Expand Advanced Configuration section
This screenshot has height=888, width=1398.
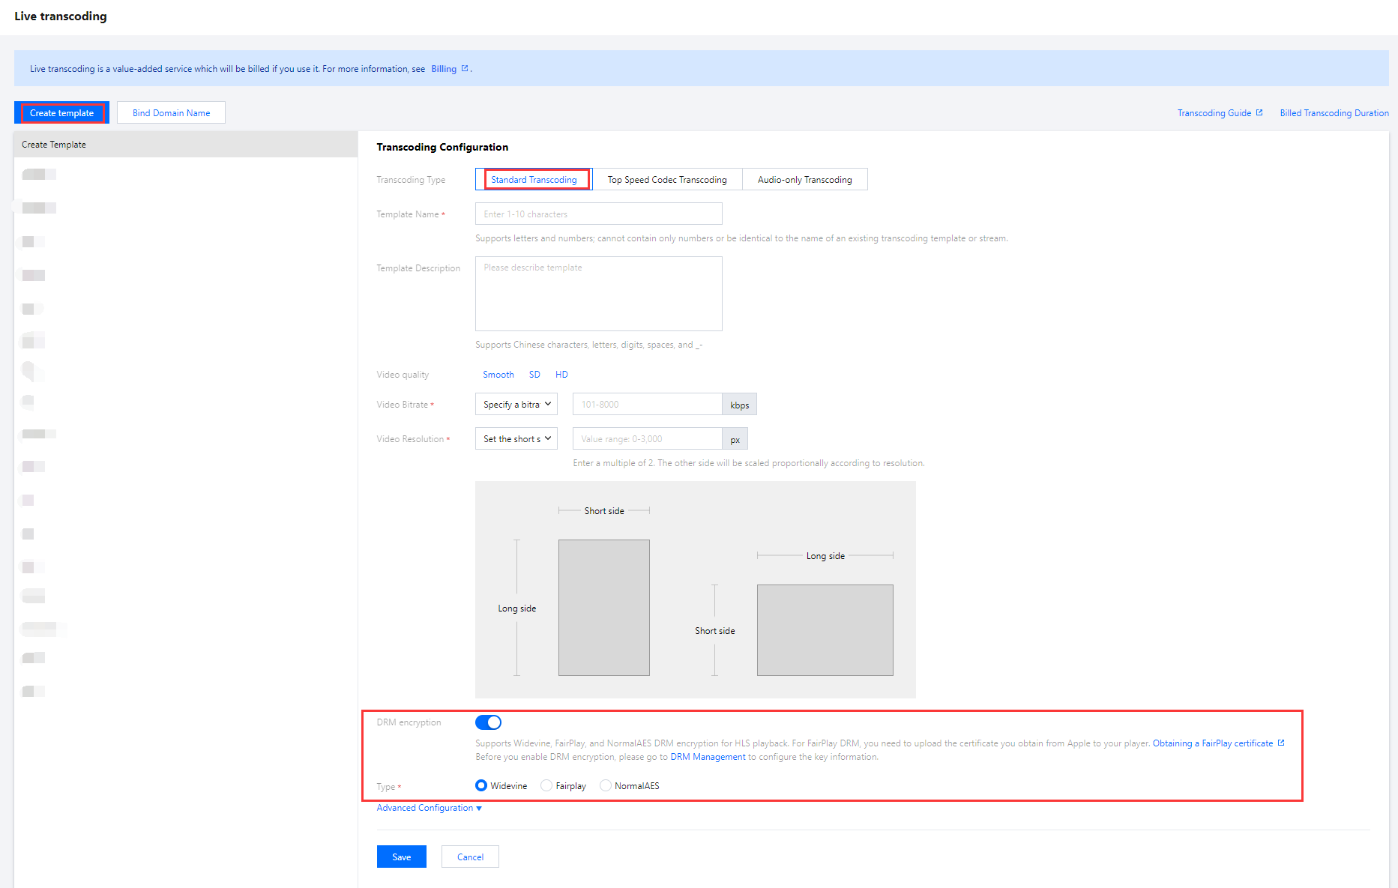[x=429, y=808]
